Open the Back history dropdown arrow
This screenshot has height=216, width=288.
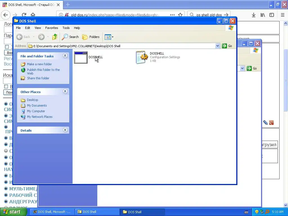[34, 37]
